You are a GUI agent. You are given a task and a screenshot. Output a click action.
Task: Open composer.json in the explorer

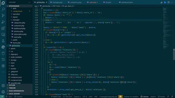coord(16,77)
